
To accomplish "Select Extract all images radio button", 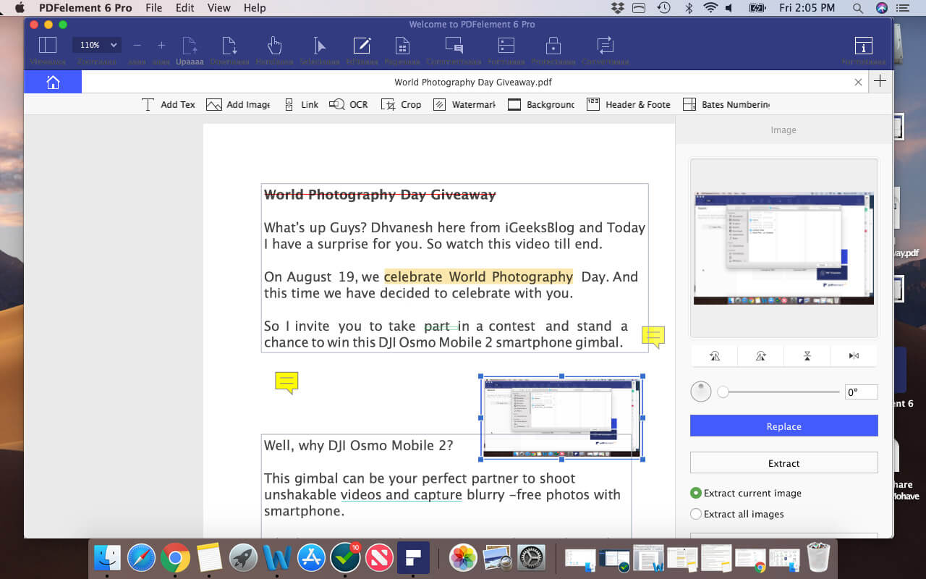I will tap(696, 514).
